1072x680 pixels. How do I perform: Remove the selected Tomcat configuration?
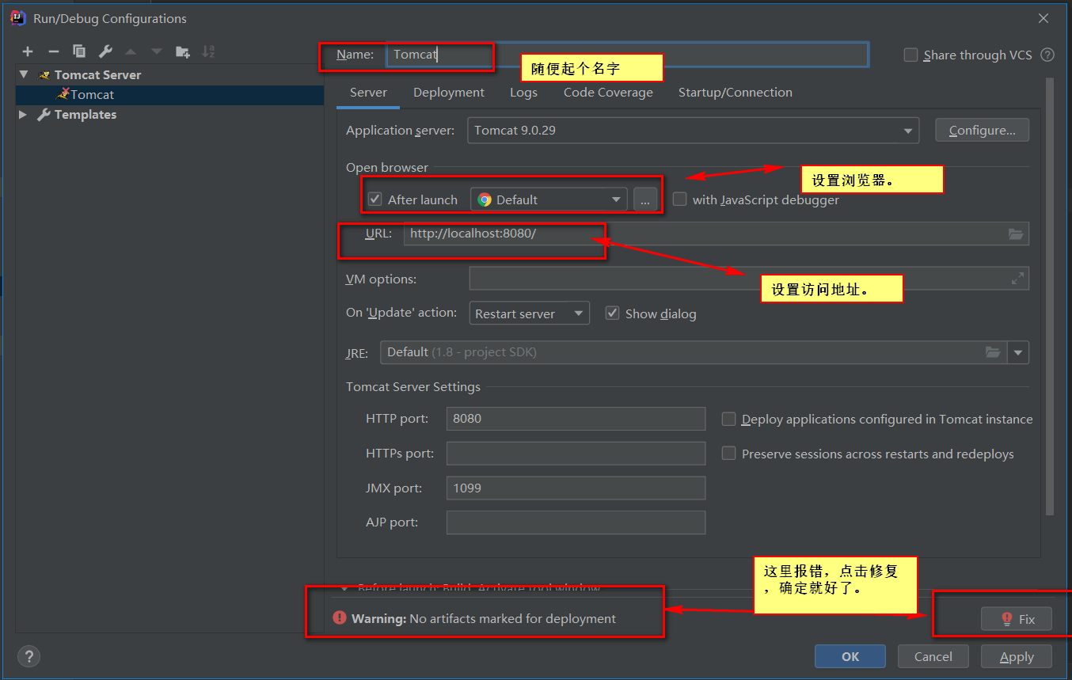coord(53,51)
